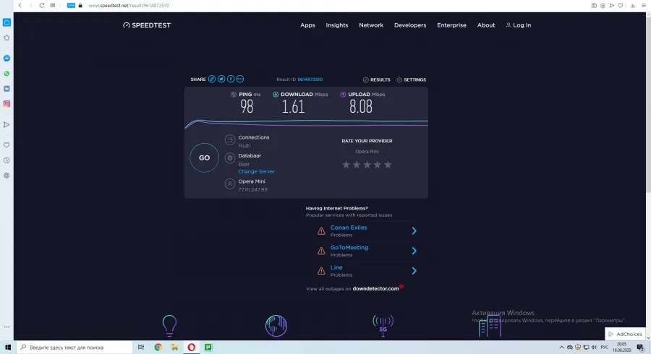Open Developers menu
The height and width of the screenshot is (354, 651).
click(x=410, y=25)
